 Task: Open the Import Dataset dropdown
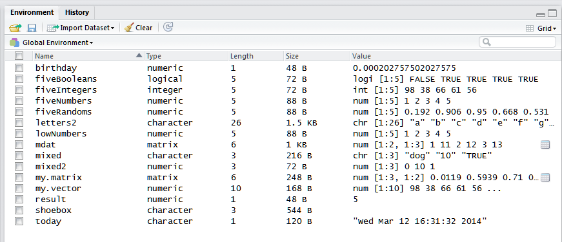pyautogui.click(x=81, y=28)
